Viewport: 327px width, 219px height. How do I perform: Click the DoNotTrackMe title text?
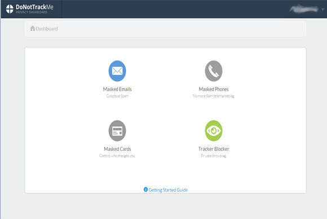[34, 7]
